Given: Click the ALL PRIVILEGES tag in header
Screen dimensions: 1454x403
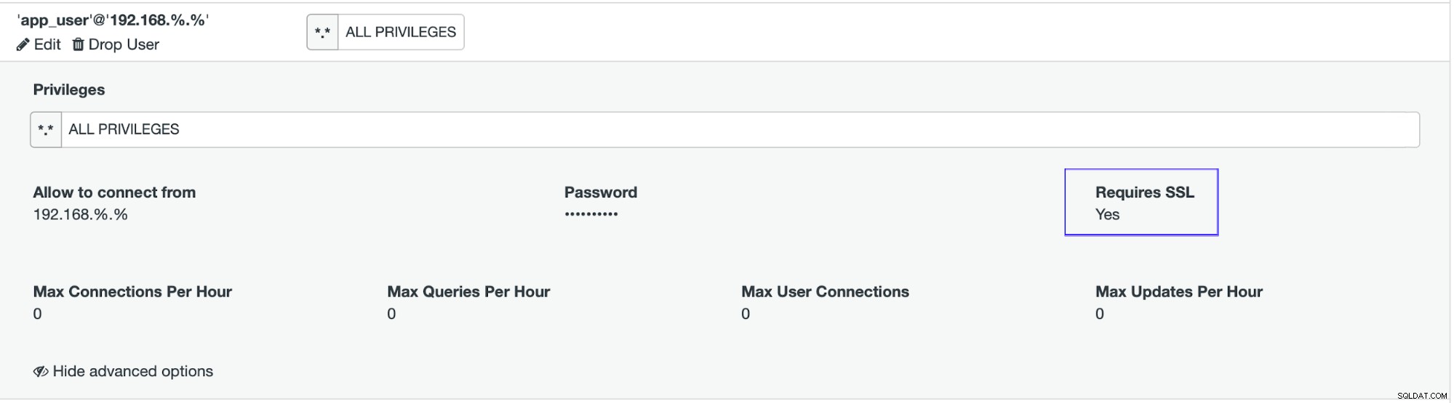Looking at the screenshot, I should tap(401, 33).
